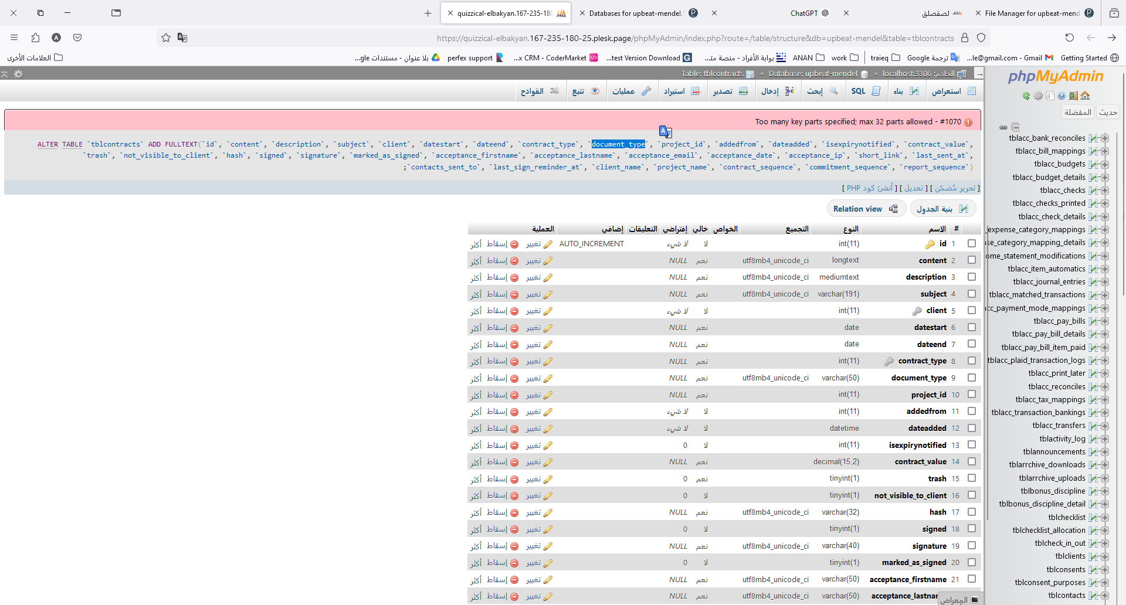This screenshot has height=605, width=1126.
Task: Log out using the exit door icon
Action: click(1073, 96)
